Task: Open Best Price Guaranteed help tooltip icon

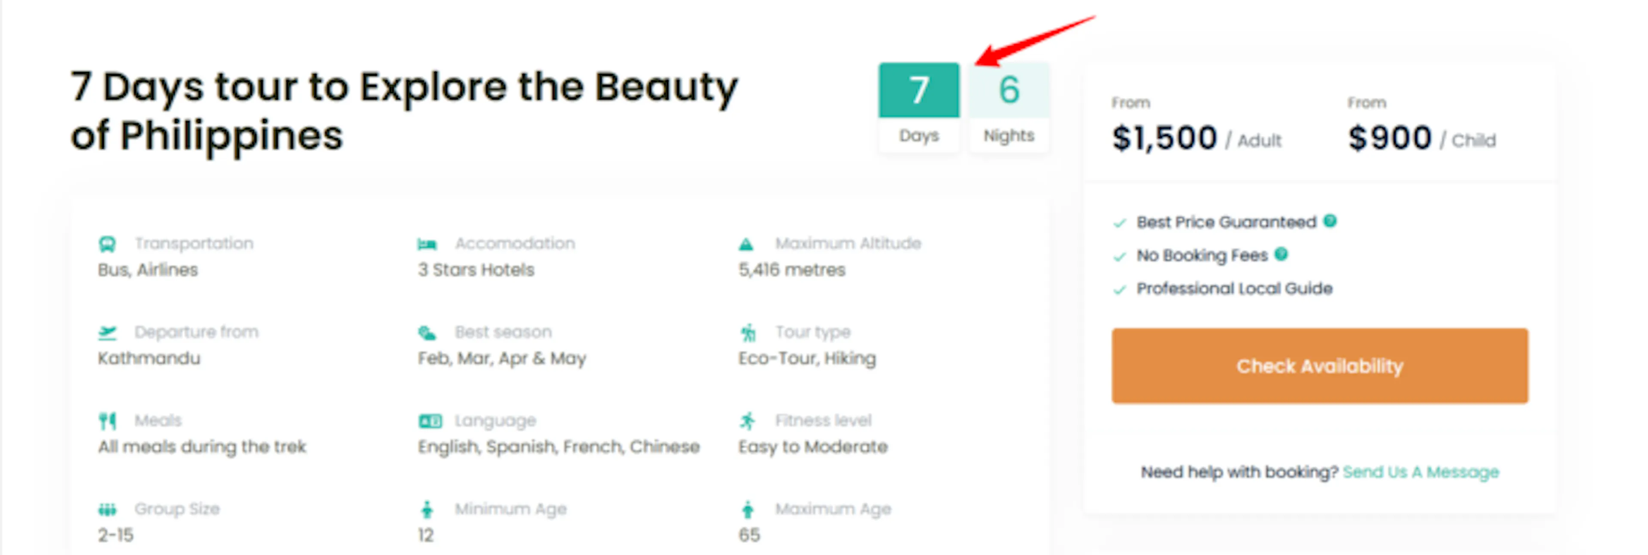Action: [1330, 221]
